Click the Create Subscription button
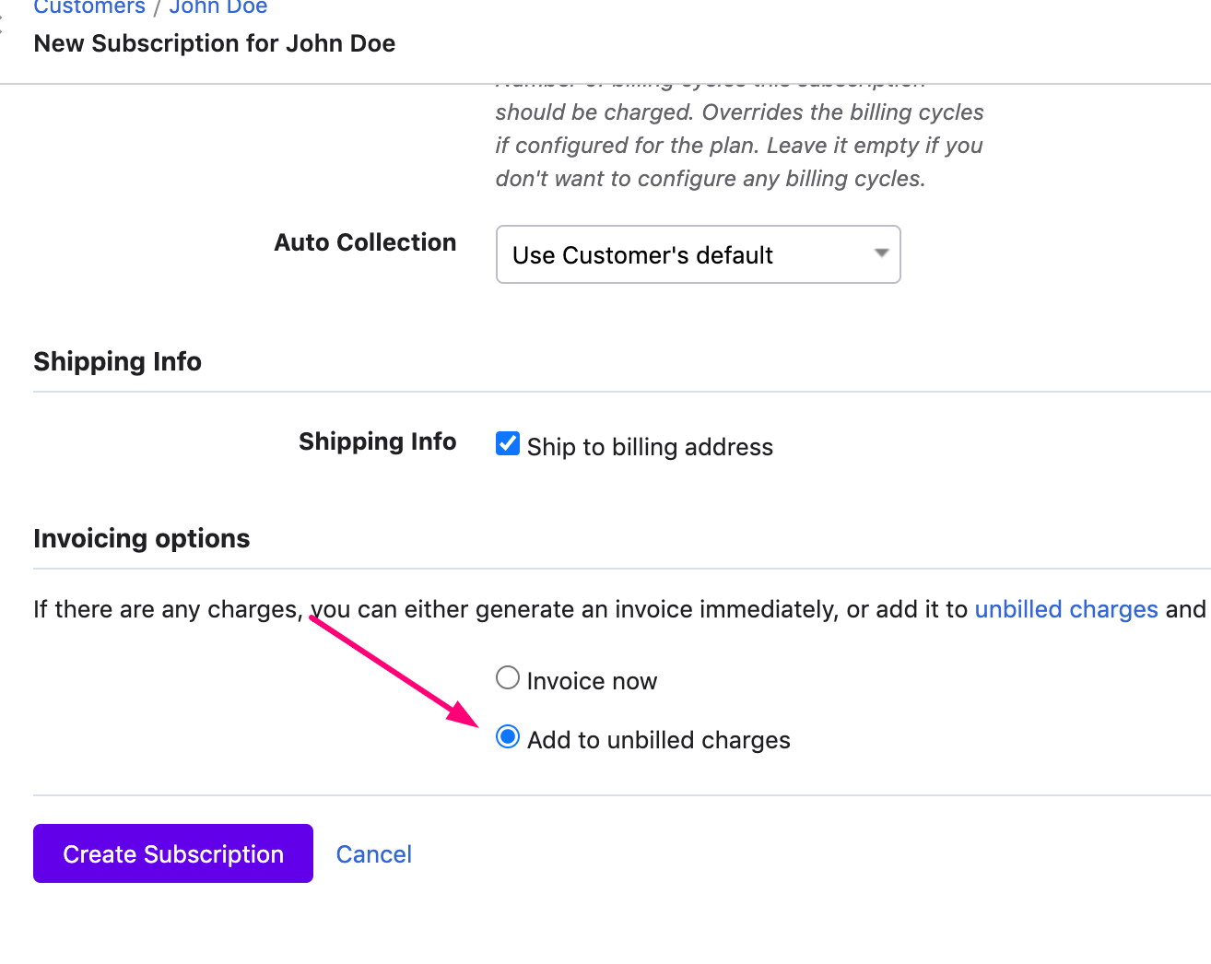Screen dimensions: 1211x964 [172, 853]
